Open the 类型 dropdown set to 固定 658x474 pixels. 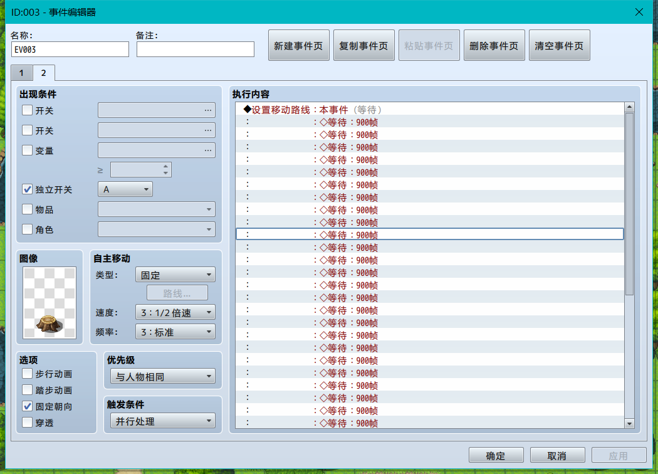pos(175,275)
